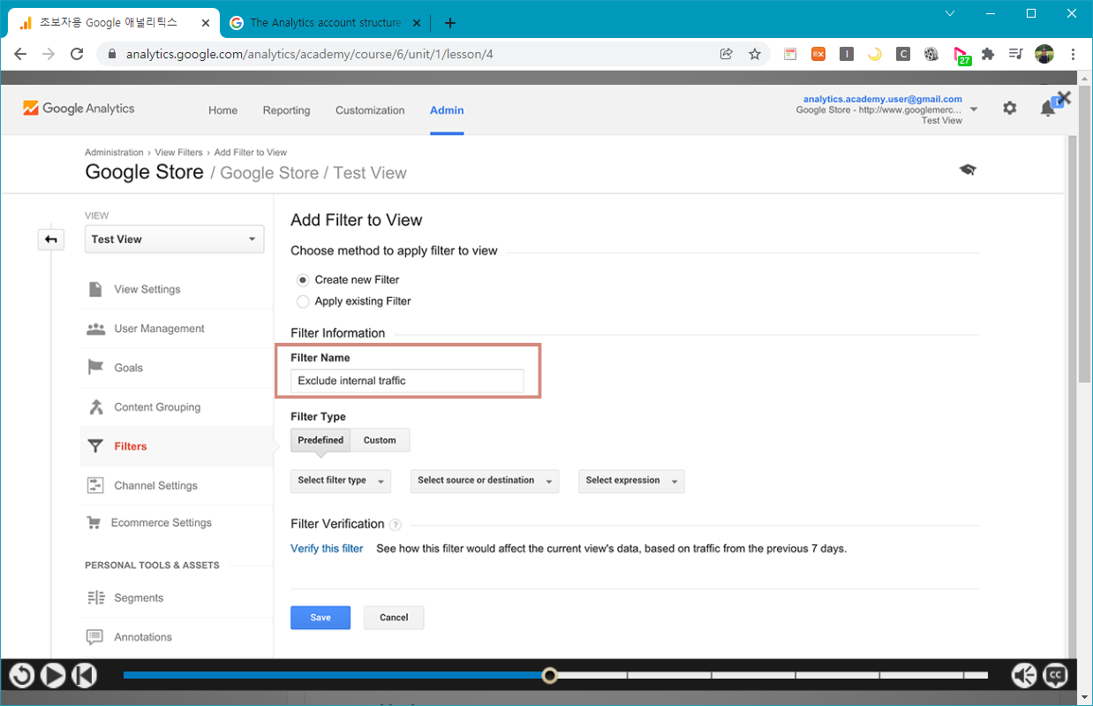Click View Filters breadcrumb link
Viewport: 1093px width, 706px height.
tap(178, 153)
